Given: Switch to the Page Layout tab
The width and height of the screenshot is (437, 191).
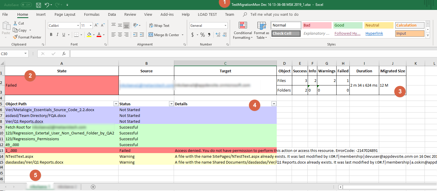Looking at the screenshot, I should (65, 14).
